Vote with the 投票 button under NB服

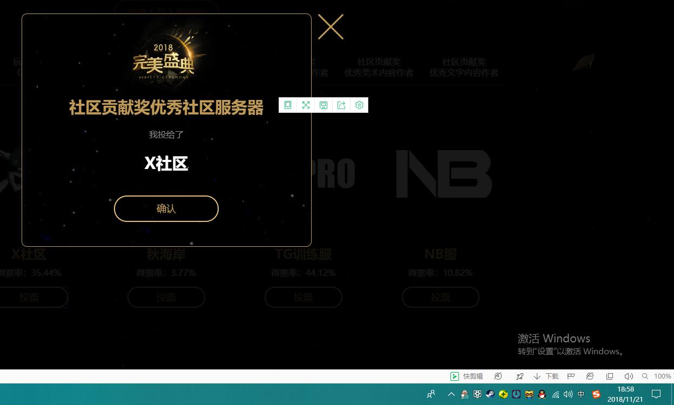click(x=440, y=297)
